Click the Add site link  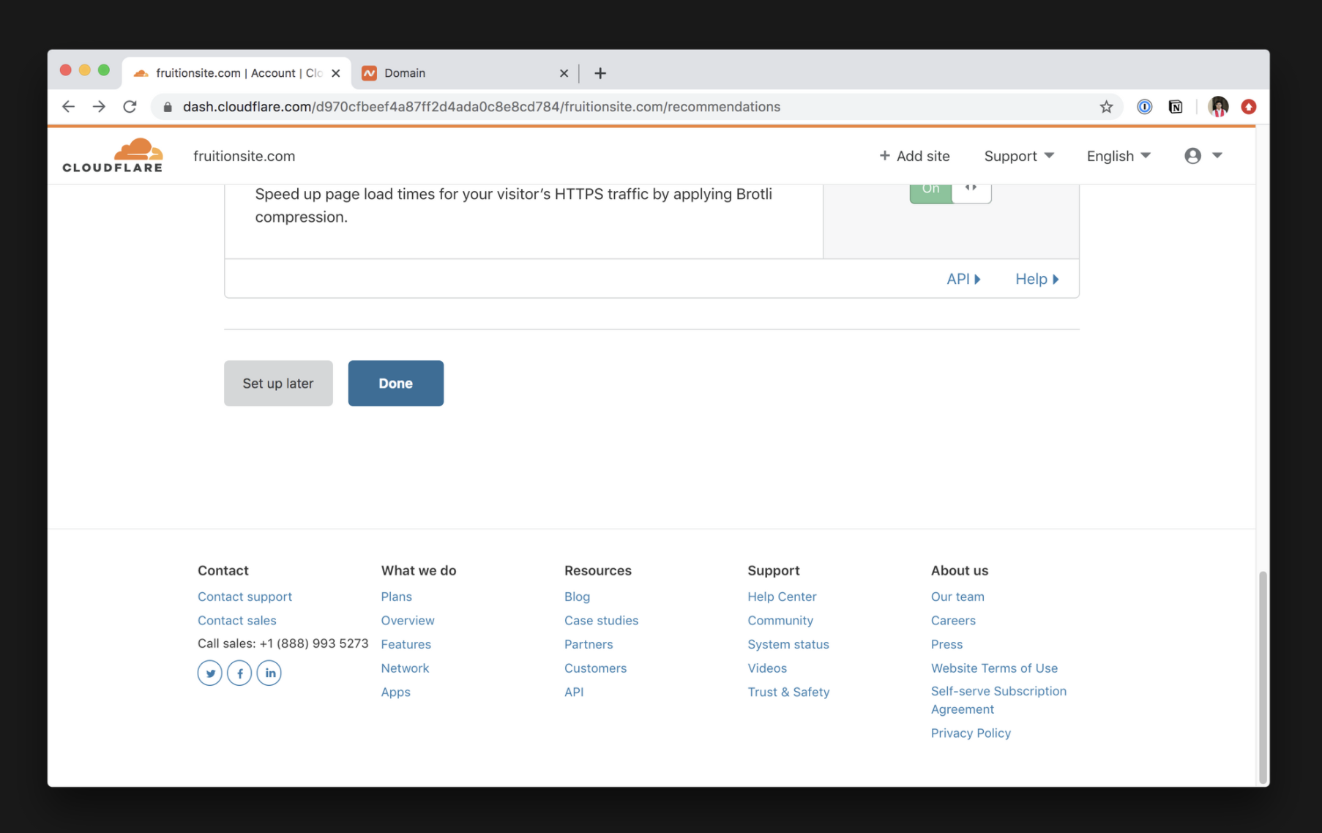pos(914,156)
